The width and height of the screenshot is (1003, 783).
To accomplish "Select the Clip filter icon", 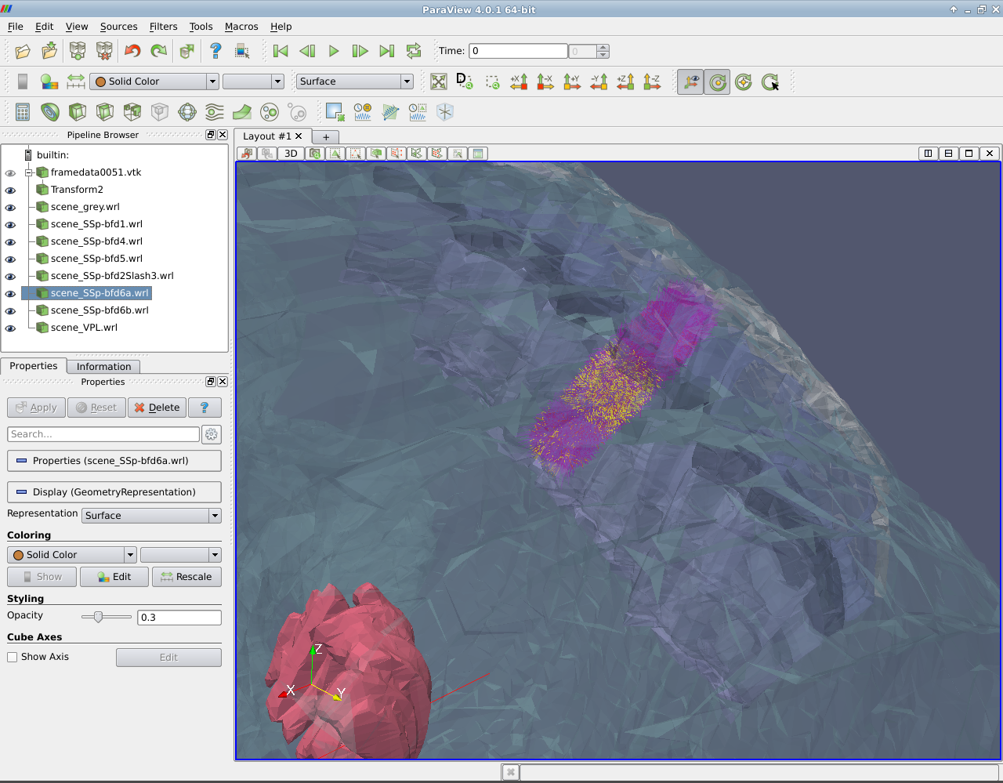I will click(78, 112).
